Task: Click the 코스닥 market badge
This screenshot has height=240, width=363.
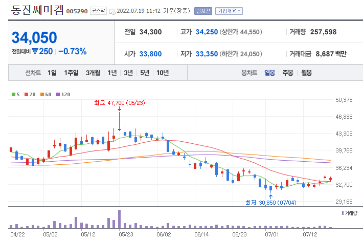Action: coord(98,11)
